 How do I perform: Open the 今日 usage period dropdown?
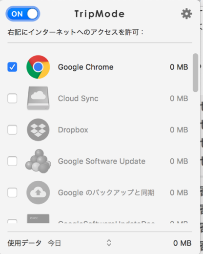pyautogui.click(x=79, y=243)
